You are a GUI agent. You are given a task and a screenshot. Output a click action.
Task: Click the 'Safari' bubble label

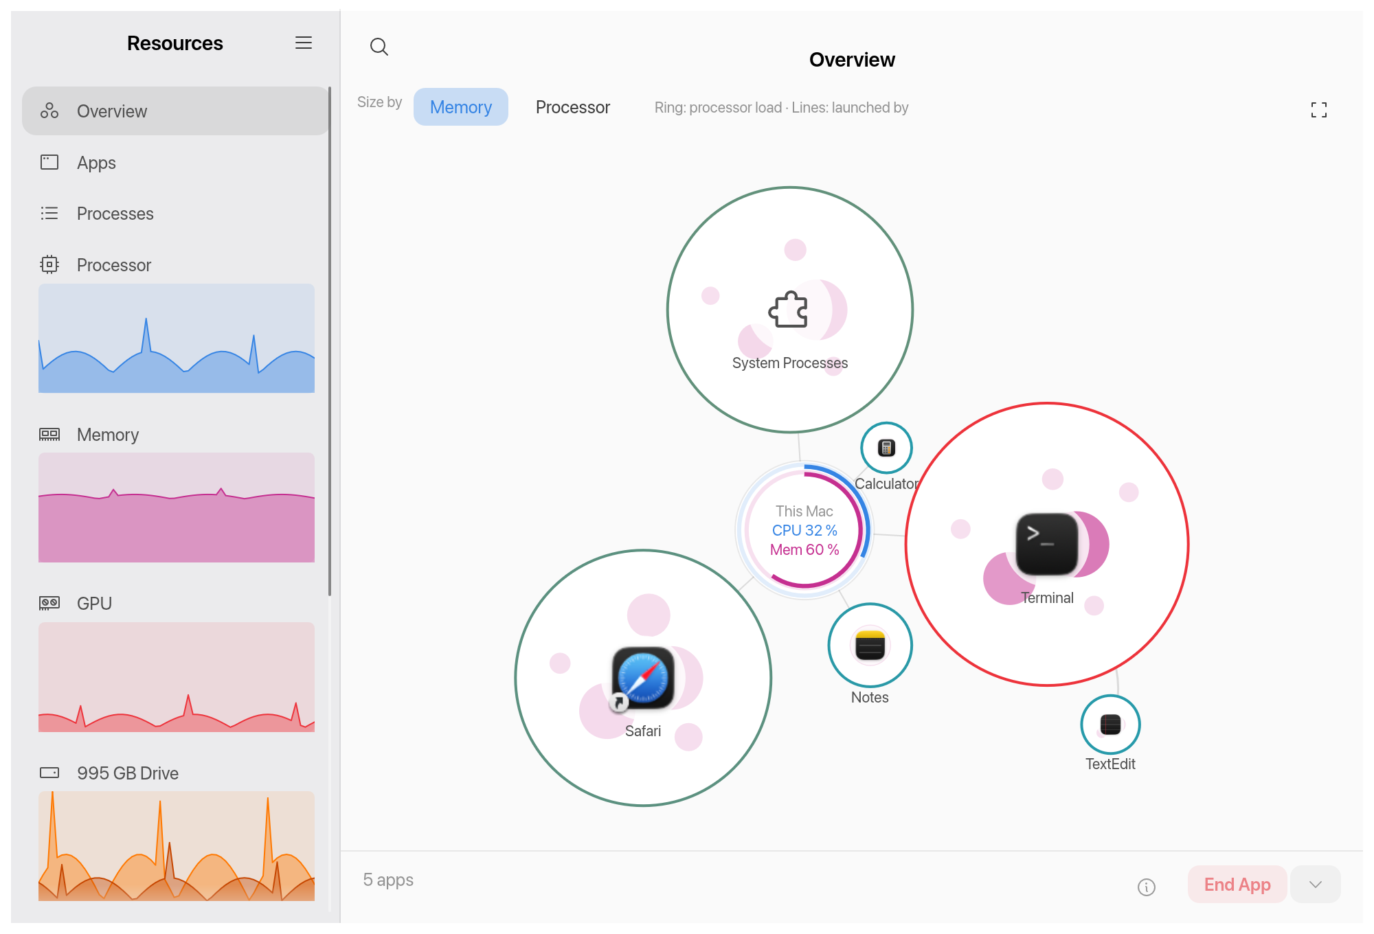pos(643,731)
